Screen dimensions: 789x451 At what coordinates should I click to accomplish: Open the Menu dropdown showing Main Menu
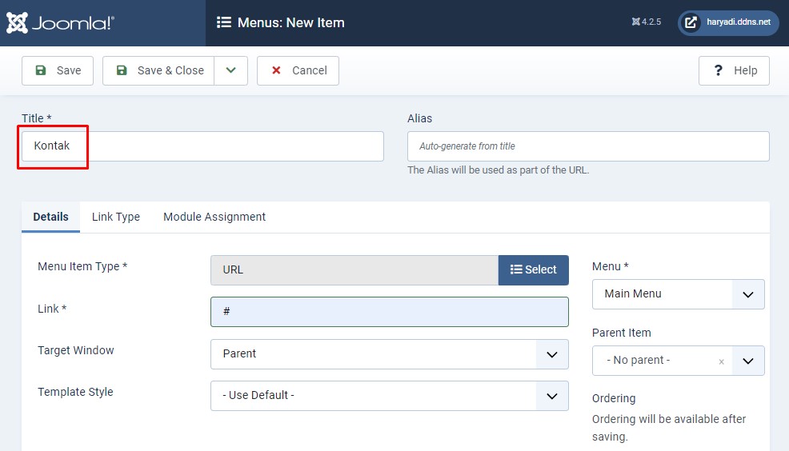(678, 294)
